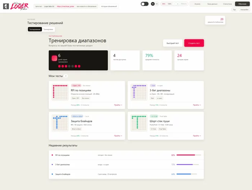Click the Авто zoom option

[163, 4]
